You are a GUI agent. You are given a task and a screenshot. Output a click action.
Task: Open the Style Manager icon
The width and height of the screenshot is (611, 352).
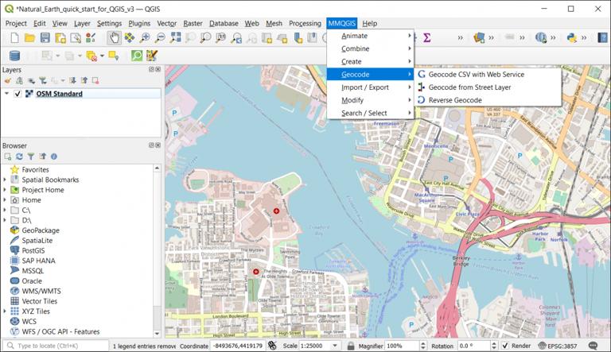[x=91, y=38]
